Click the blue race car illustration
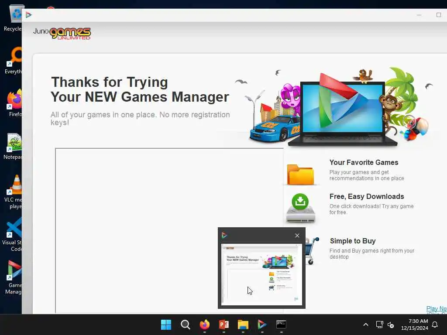 pos(274,129)
